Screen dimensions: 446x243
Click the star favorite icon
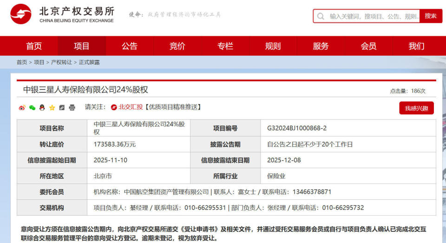click(x=52, y=107)
